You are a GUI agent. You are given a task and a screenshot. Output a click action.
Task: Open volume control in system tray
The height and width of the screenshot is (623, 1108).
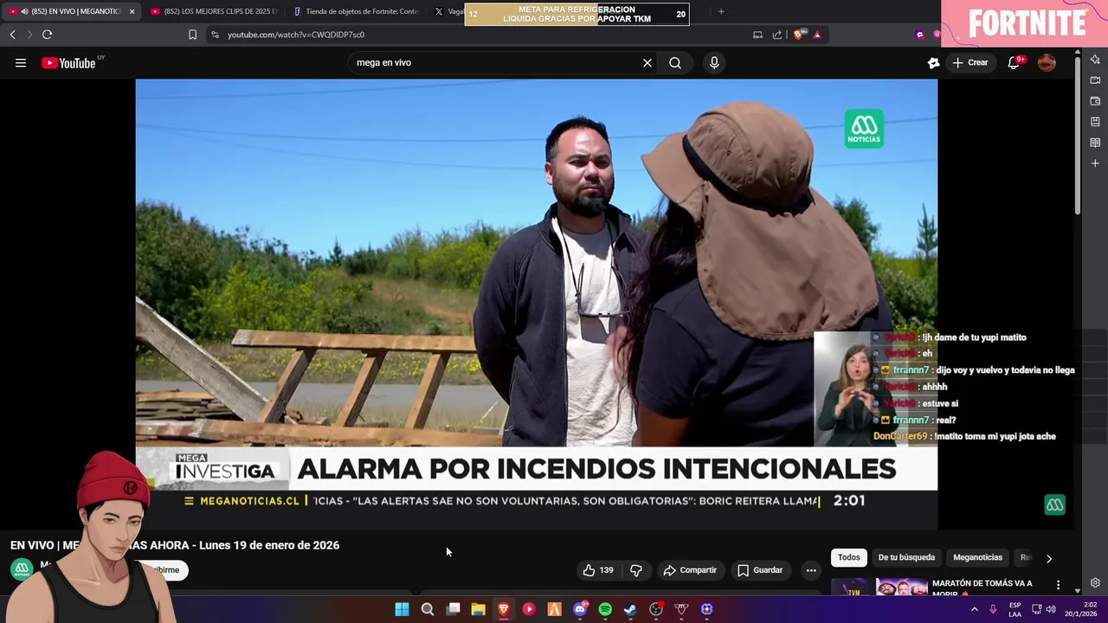[x=1051, y=609]
